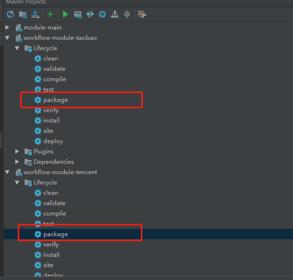Collapse Lifecycle folder under workflow-module-taobao
293x280 pixels.
[x=17, y=48]
